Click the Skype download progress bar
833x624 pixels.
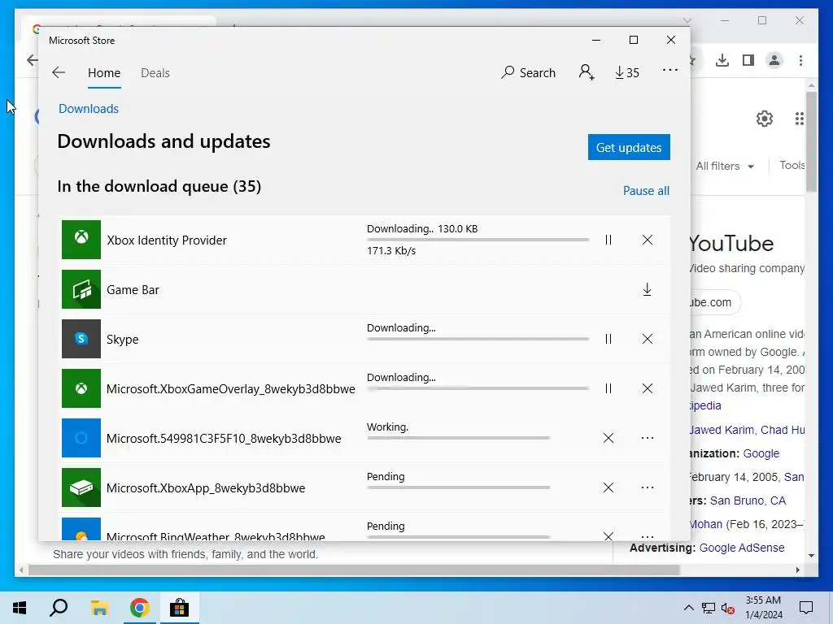tap(478, 339)
